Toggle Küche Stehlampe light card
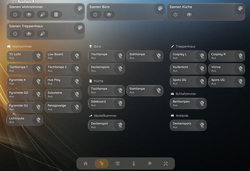250x171 pixels. click(x=145, y=91)
